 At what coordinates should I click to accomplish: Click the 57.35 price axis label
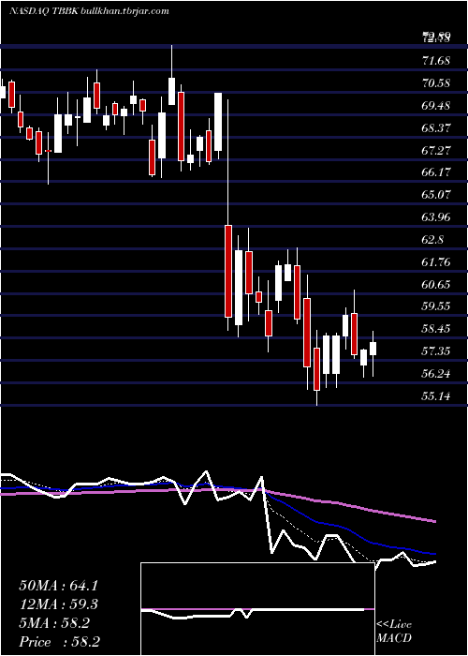(436, 351)
